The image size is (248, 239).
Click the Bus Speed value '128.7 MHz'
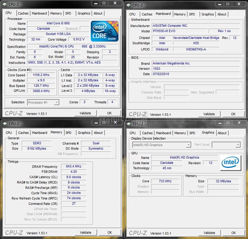pos(41,86)
